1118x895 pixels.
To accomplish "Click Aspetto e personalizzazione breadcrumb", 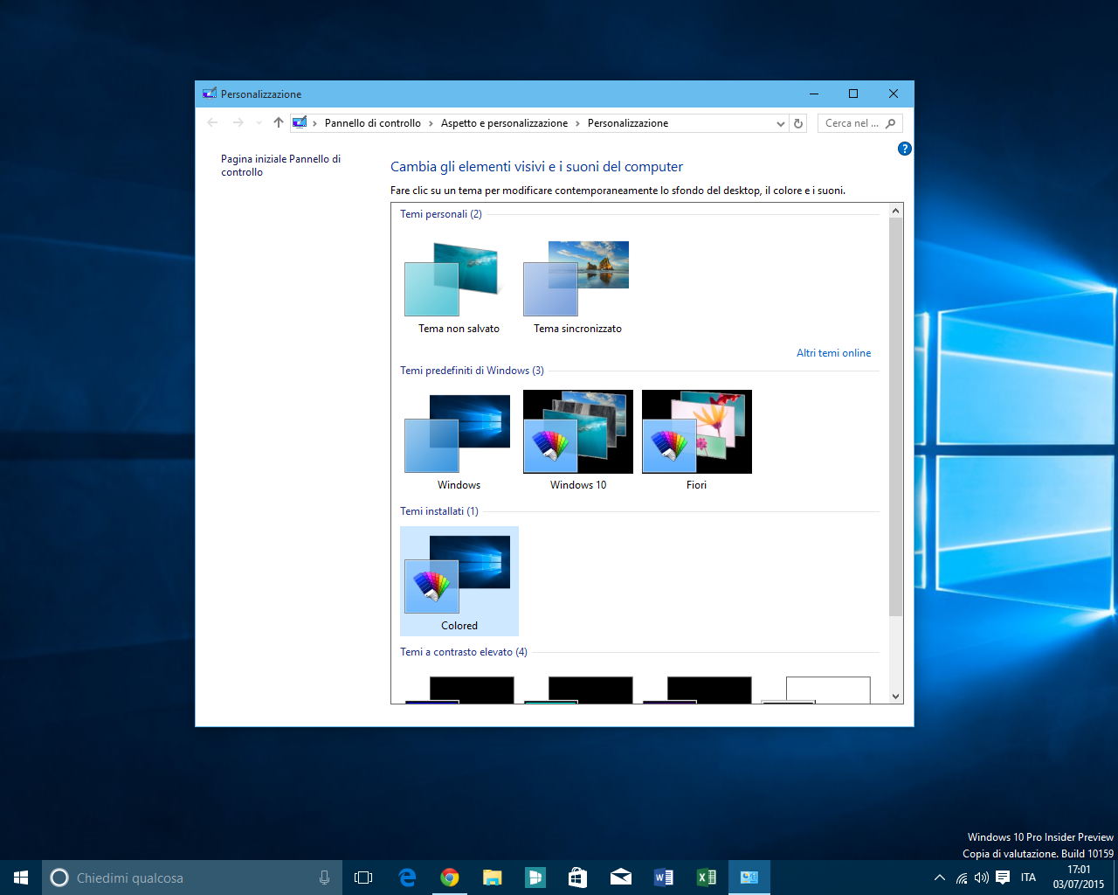I will (504, 123).
